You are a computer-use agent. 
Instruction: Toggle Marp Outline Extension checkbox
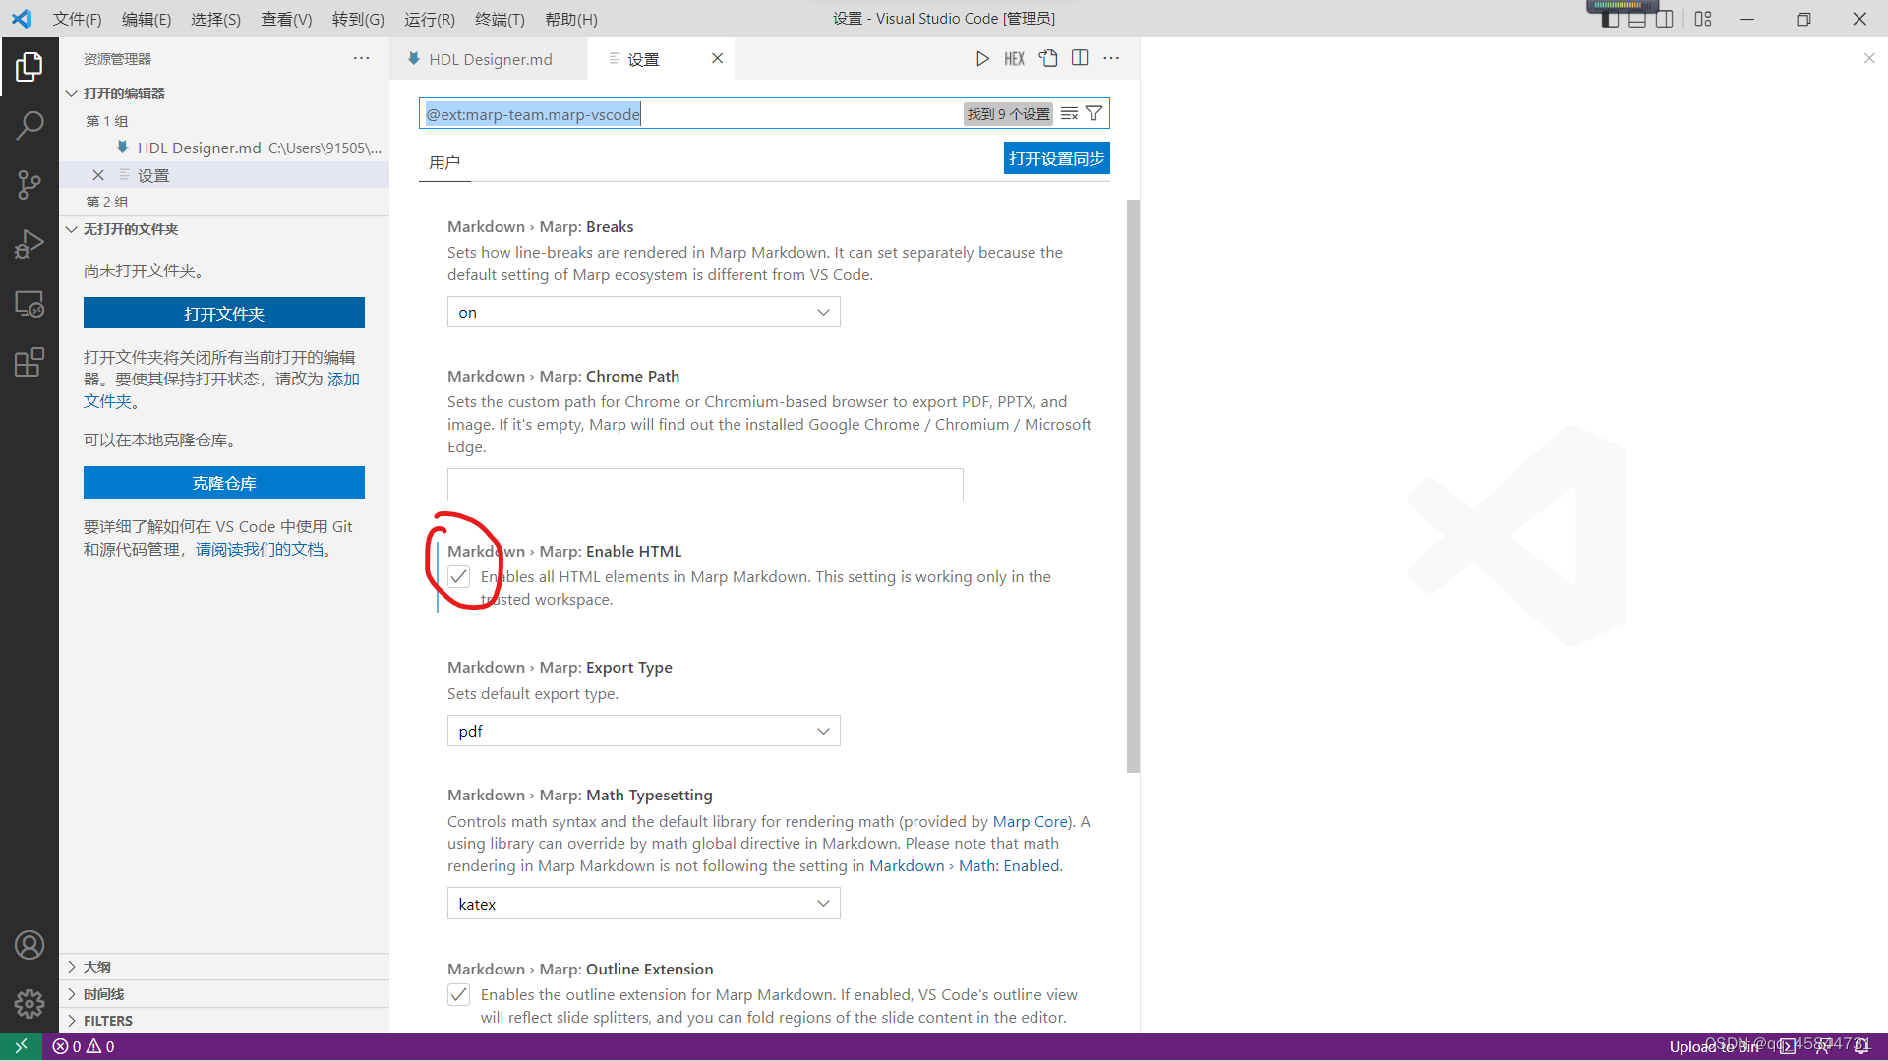(458, 995)
